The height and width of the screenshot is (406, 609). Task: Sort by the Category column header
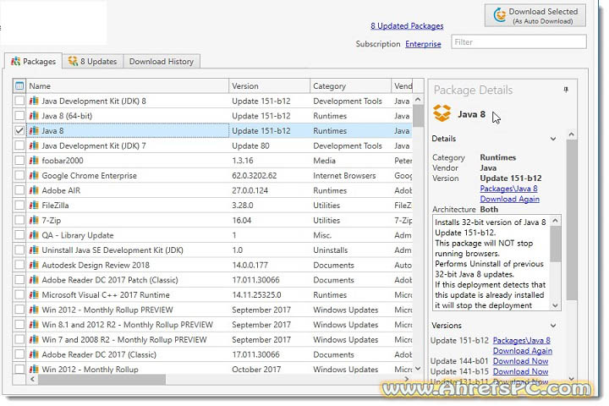tap(350, 86)
